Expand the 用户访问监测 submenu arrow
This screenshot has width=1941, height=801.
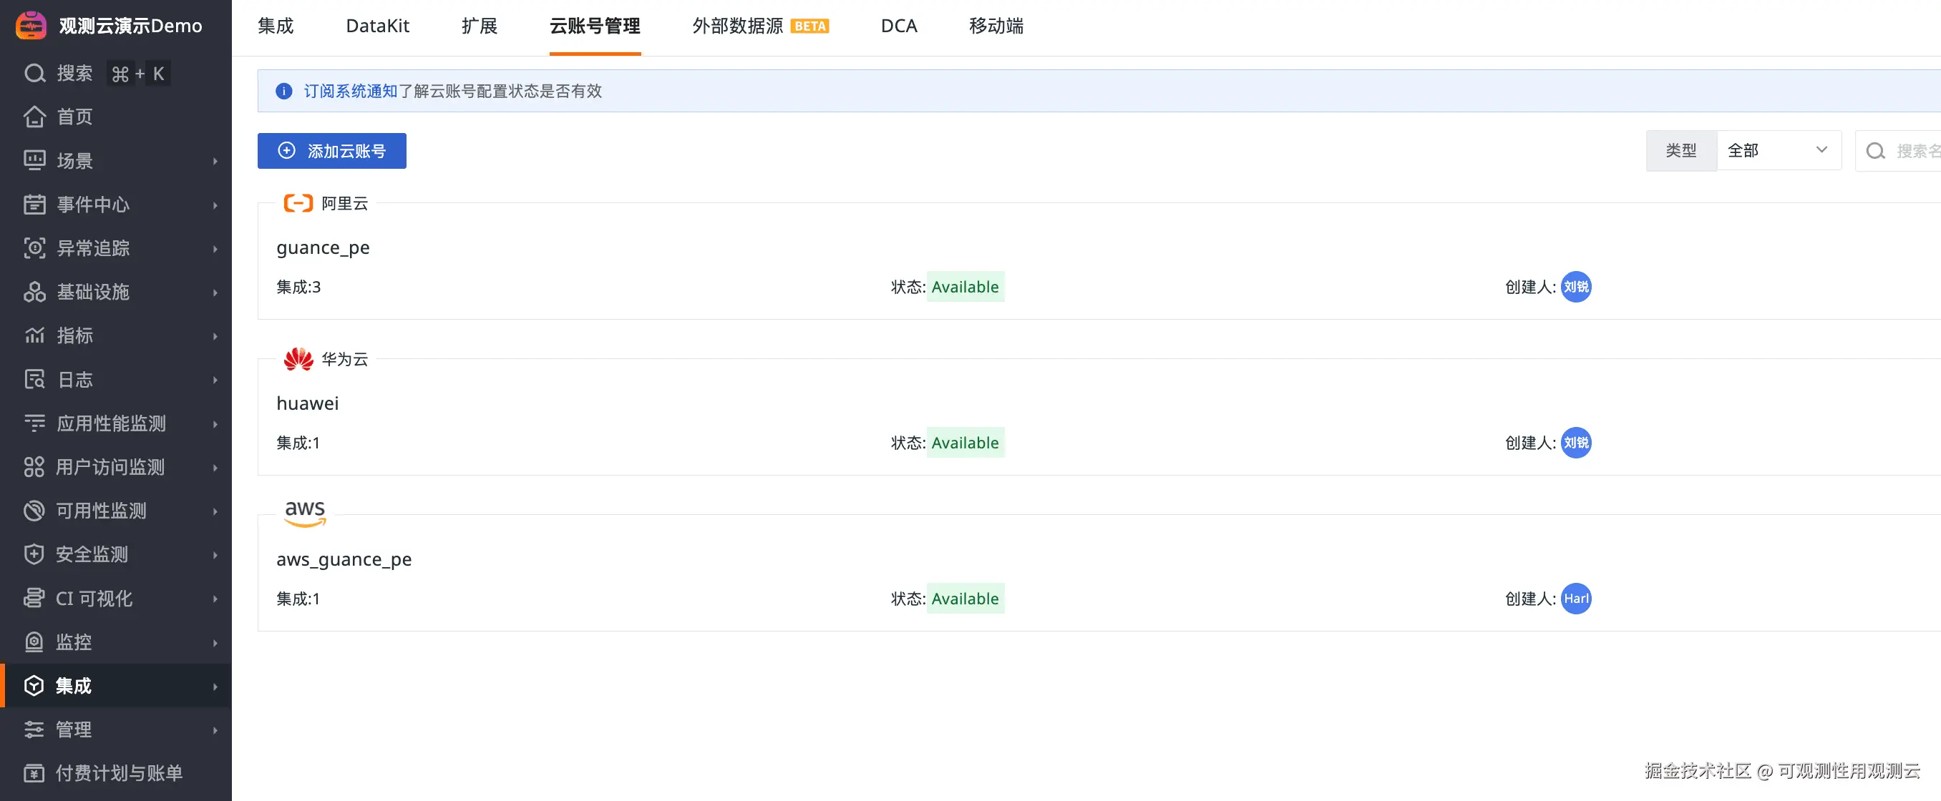coord(215,468)
